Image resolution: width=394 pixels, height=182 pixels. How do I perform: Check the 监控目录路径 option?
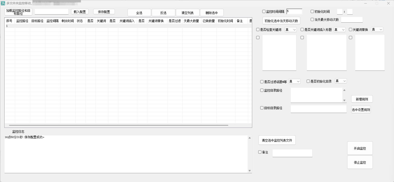[262, 90]
